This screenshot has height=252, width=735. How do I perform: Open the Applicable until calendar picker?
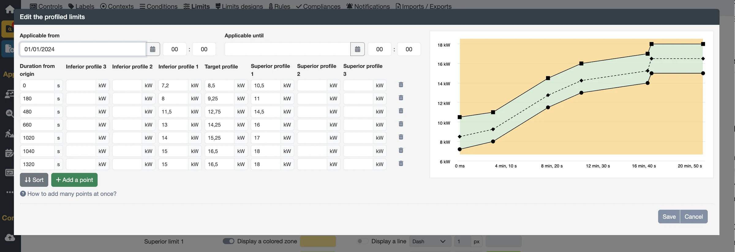point(357,49)
